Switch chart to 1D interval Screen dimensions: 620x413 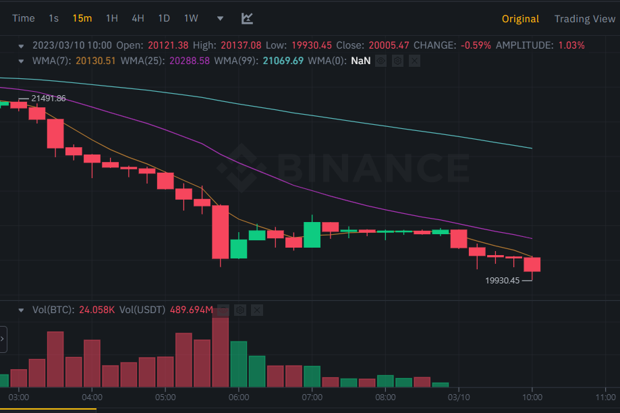[164, 18]
